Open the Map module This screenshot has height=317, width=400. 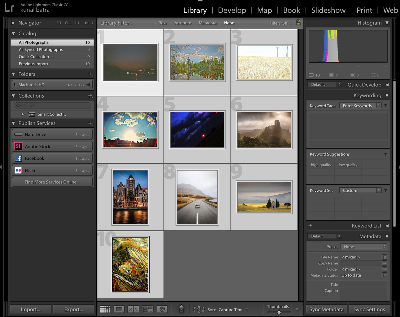click(264, 10)
